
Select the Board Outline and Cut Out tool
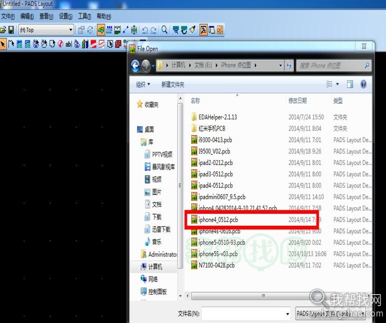click(x=52, y=44)
